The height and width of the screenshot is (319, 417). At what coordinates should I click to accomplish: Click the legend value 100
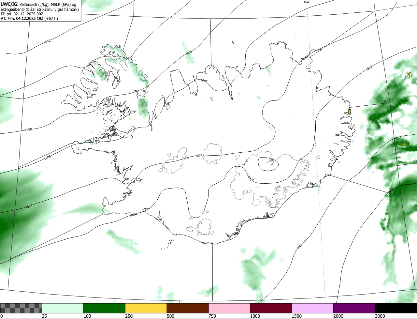point(87,316)
